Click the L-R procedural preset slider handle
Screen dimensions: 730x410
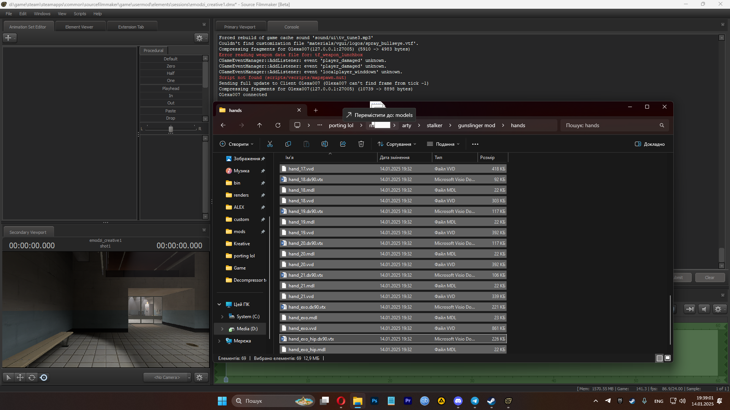(171, 129)
